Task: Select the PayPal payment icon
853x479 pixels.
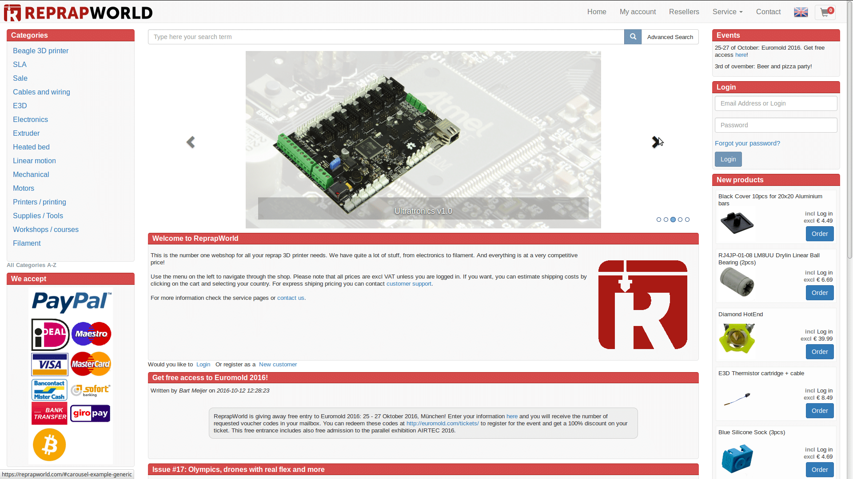Action: [x=71, y=302]
